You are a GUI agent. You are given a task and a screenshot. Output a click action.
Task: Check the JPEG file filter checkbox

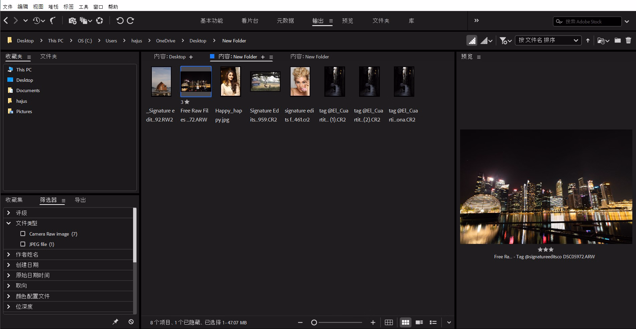(23, 244)
